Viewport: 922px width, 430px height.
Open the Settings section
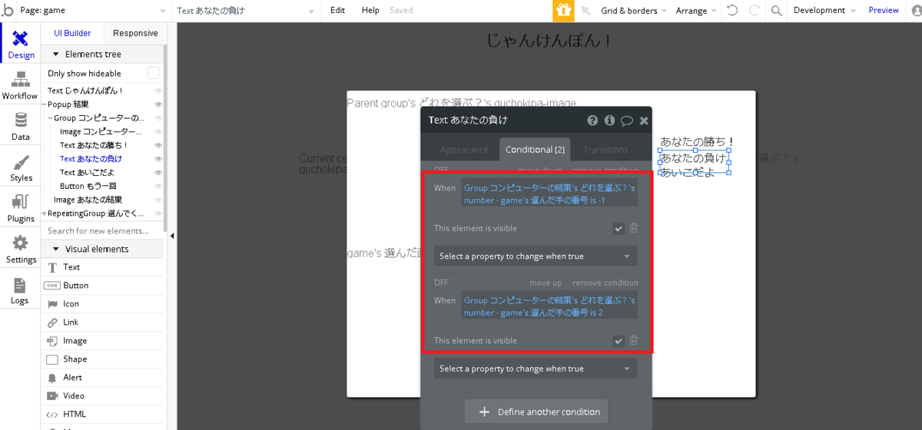pyautogui.click(x=21, y=250)
